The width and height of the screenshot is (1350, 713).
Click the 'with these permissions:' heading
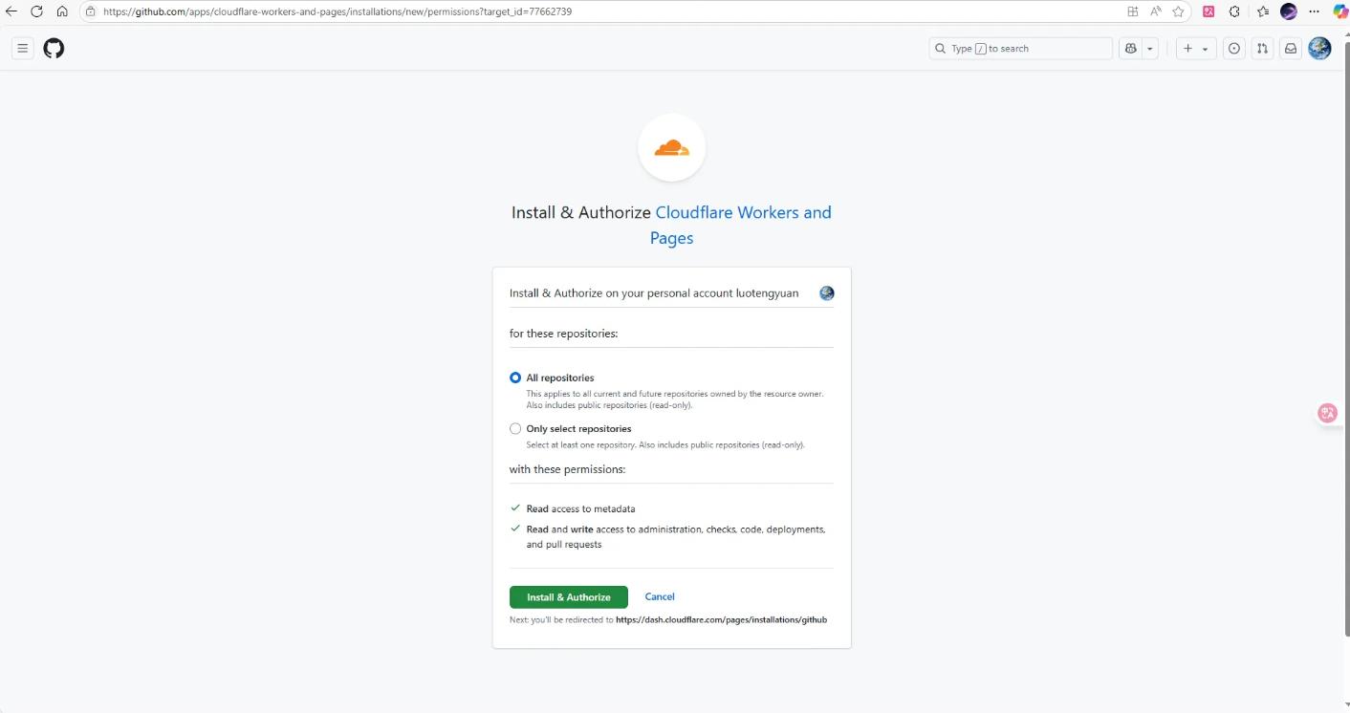(x=567, y=469)
